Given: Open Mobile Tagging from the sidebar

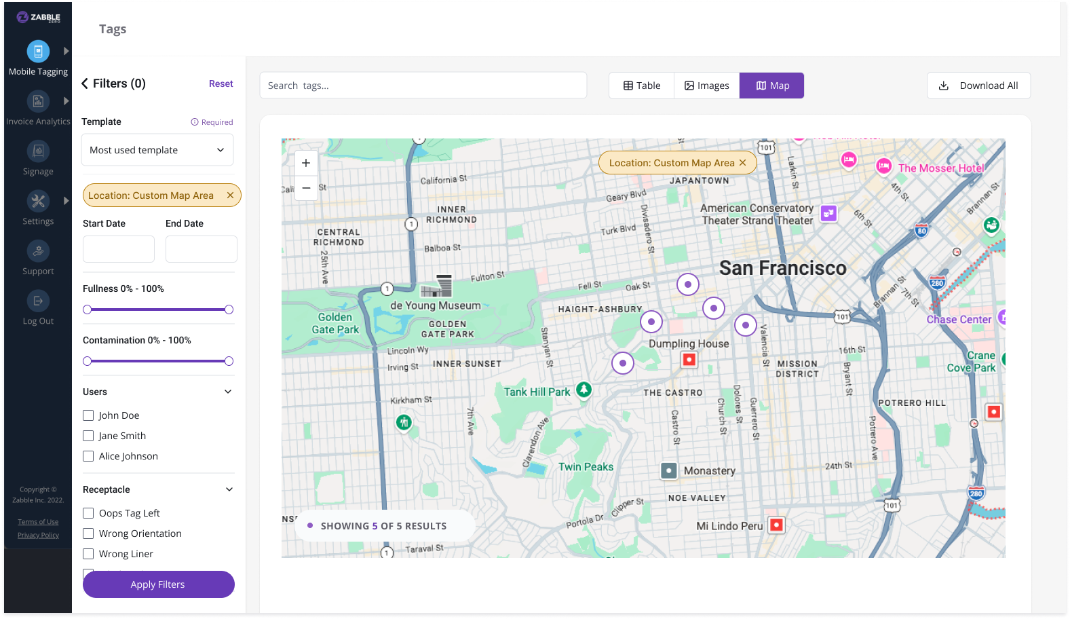Looking at the screenshot, I should [x=38, y=52].
